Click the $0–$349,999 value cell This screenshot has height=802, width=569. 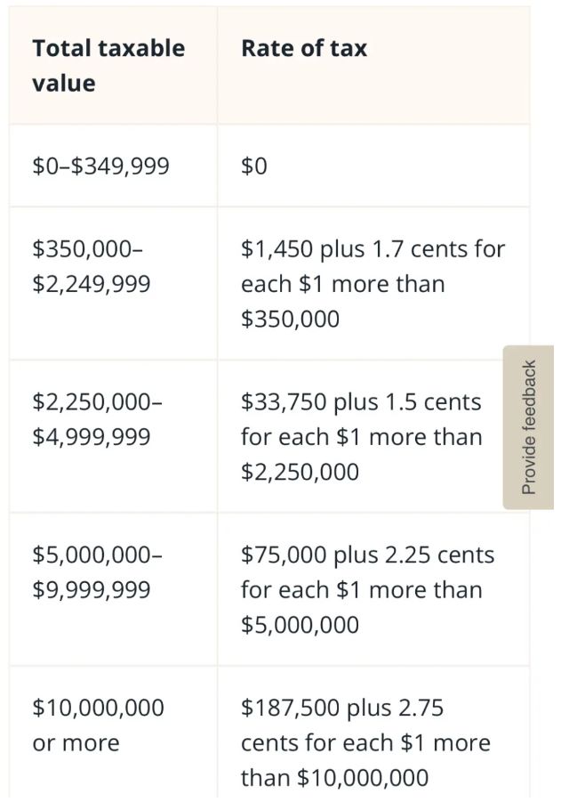point(114,166)
